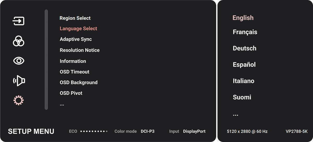Choose English language
The image size is (313, 142).
click(x=243, y=18)
